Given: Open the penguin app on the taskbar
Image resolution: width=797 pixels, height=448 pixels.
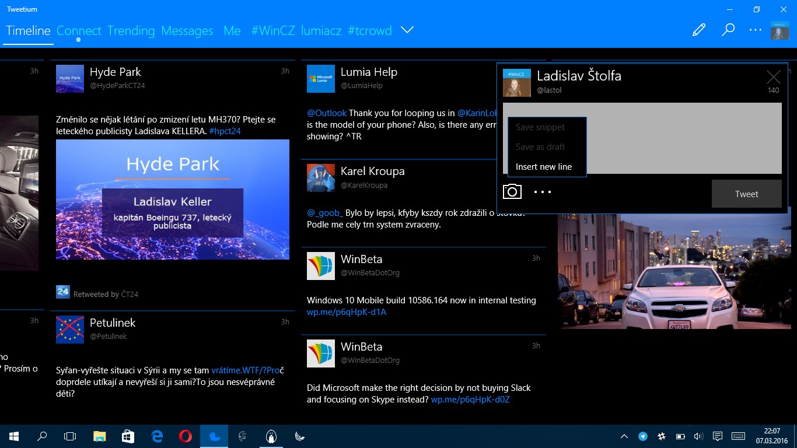Looking at the screenshot, I should (x=271, y=436).
